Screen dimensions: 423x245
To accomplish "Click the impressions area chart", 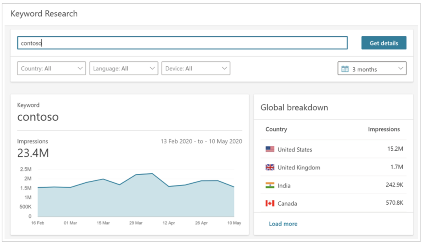I will point(136,195).
